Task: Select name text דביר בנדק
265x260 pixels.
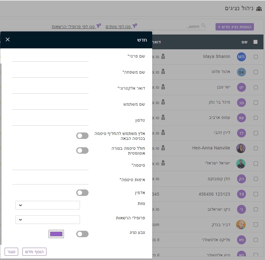Action: [221, 225]
